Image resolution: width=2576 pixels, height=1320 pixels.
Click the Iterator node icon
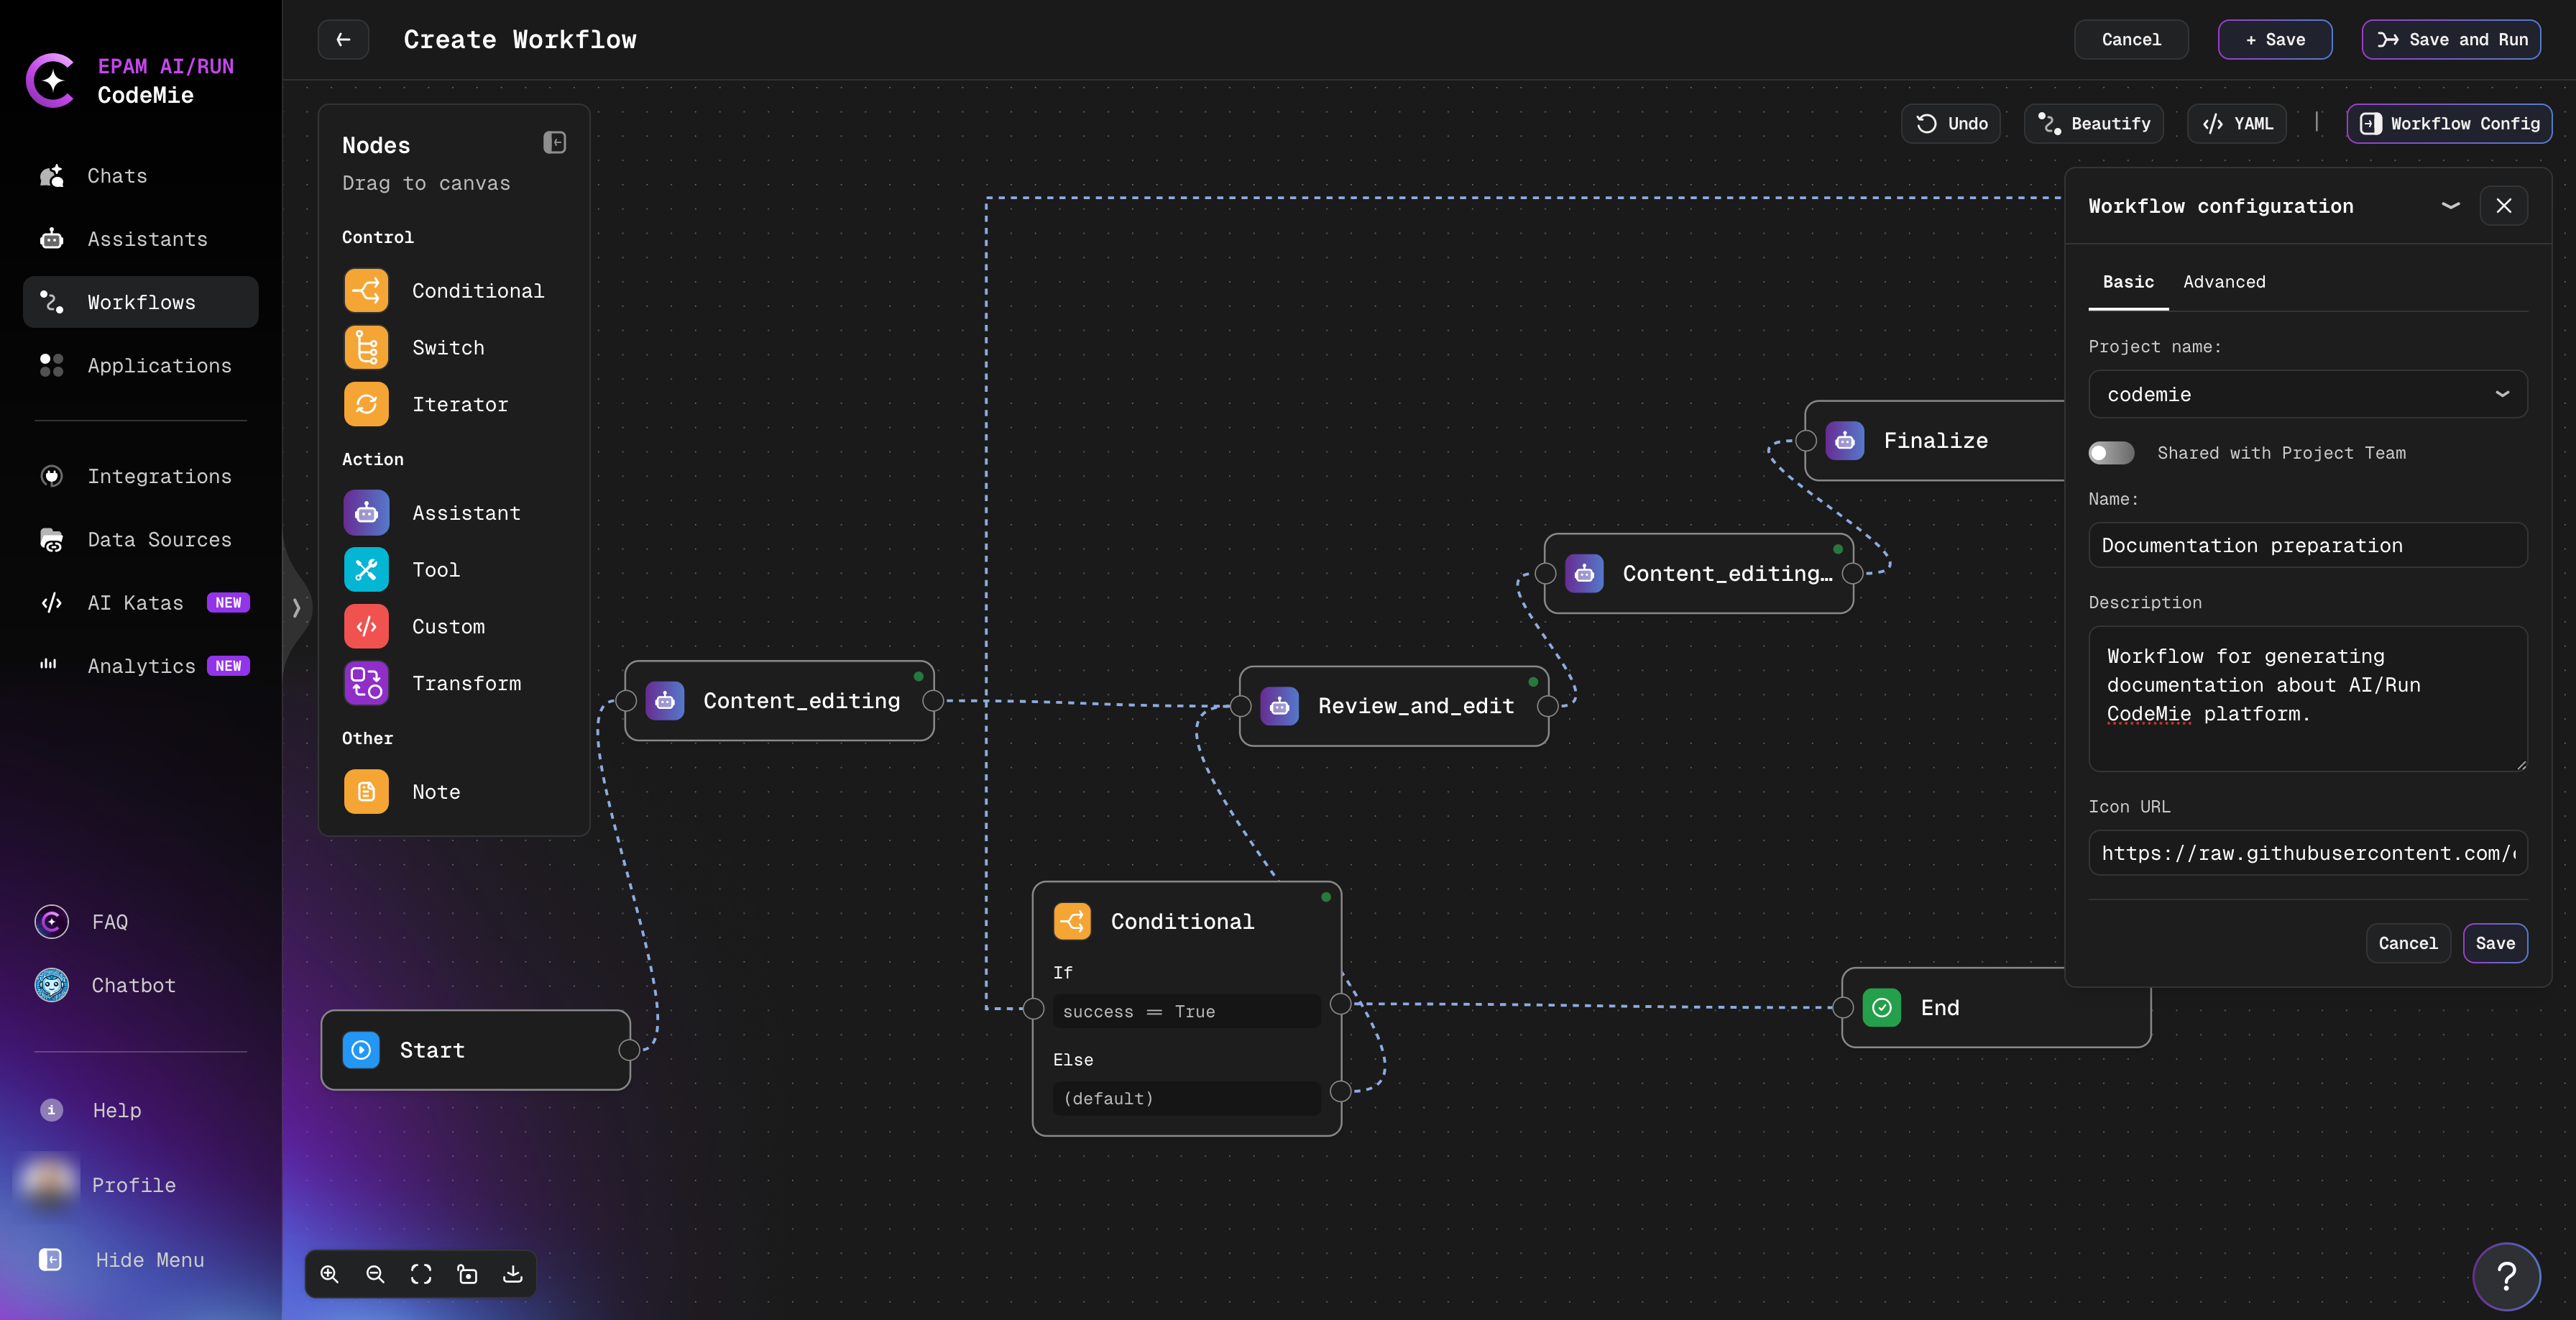tap(366, 404)
